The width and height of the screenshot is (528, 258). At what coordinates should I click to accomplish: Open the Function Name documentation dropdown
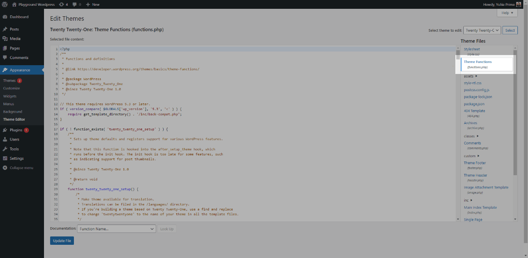click(116, 229)
